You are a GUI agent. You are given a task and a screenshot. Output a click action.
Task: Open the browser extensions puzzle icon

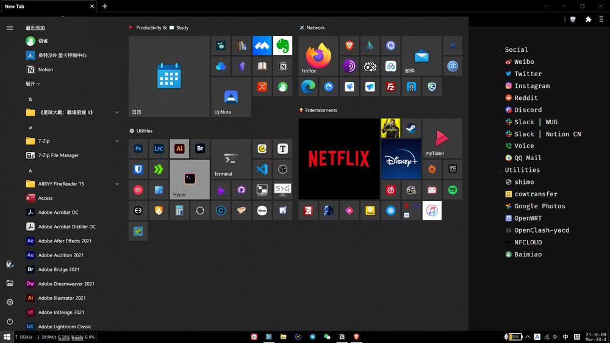tap(588, 19)
